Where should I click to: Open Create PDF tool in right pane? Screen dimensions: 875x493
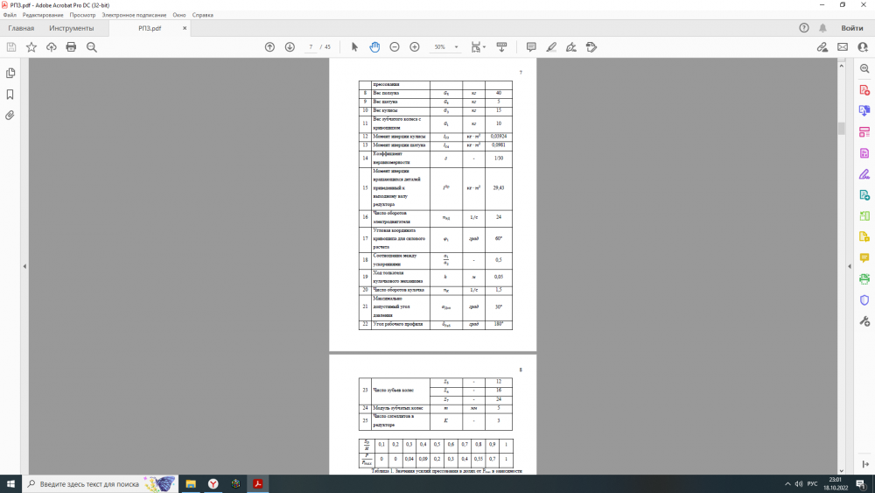click(864, 90)
